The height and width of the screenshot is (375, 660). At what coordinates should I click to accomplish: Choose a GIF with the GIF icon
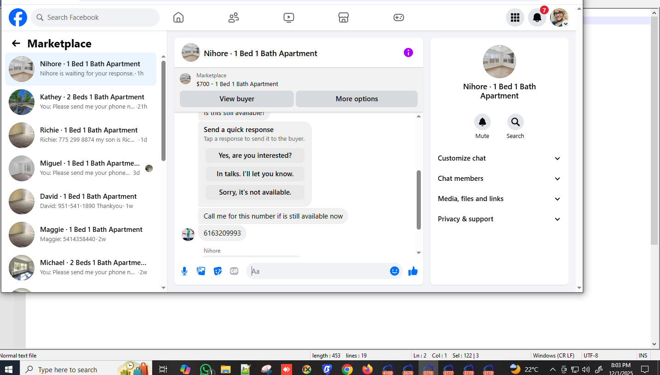coord(234,271)
